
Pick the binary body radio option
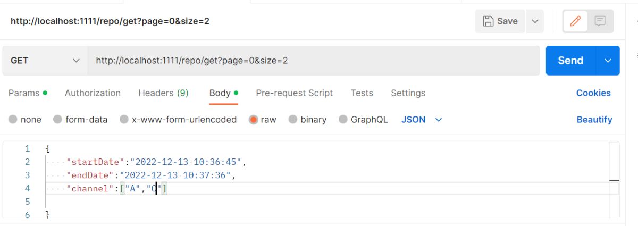292,120
